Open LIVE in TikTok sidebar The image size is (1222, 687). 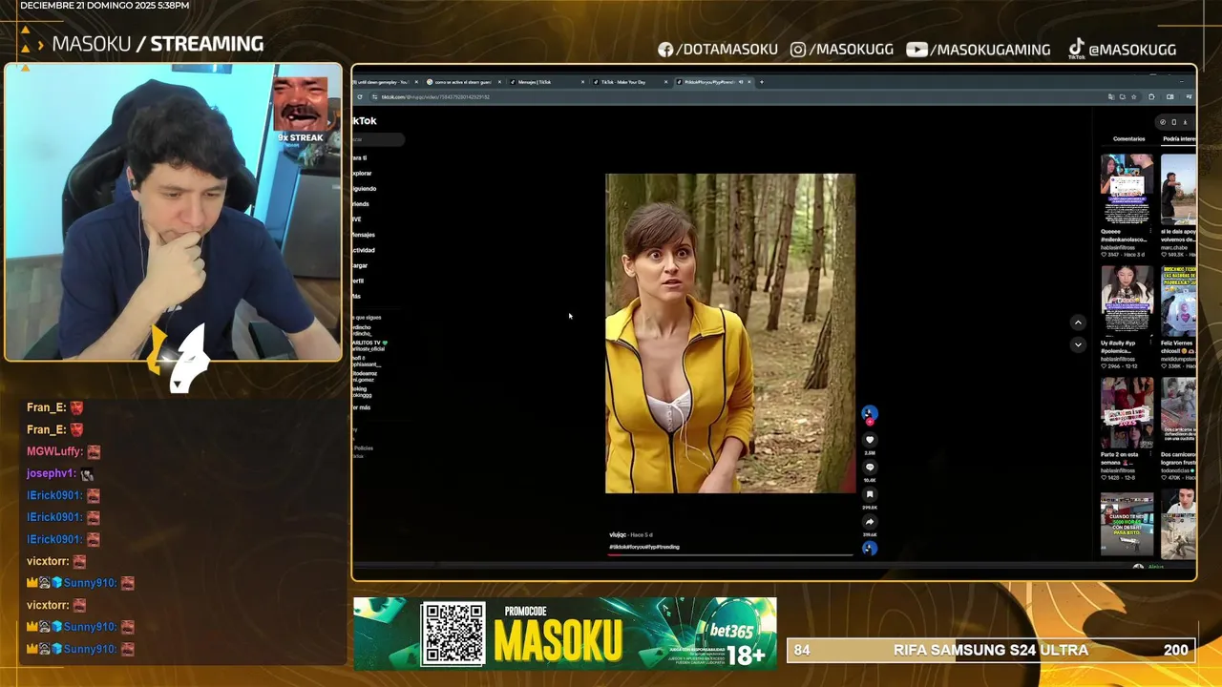(x=357, y=219)
